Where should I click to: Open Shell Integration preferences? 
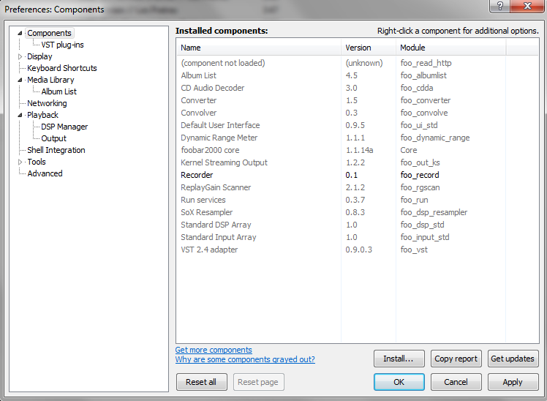(x=56, y=150)
